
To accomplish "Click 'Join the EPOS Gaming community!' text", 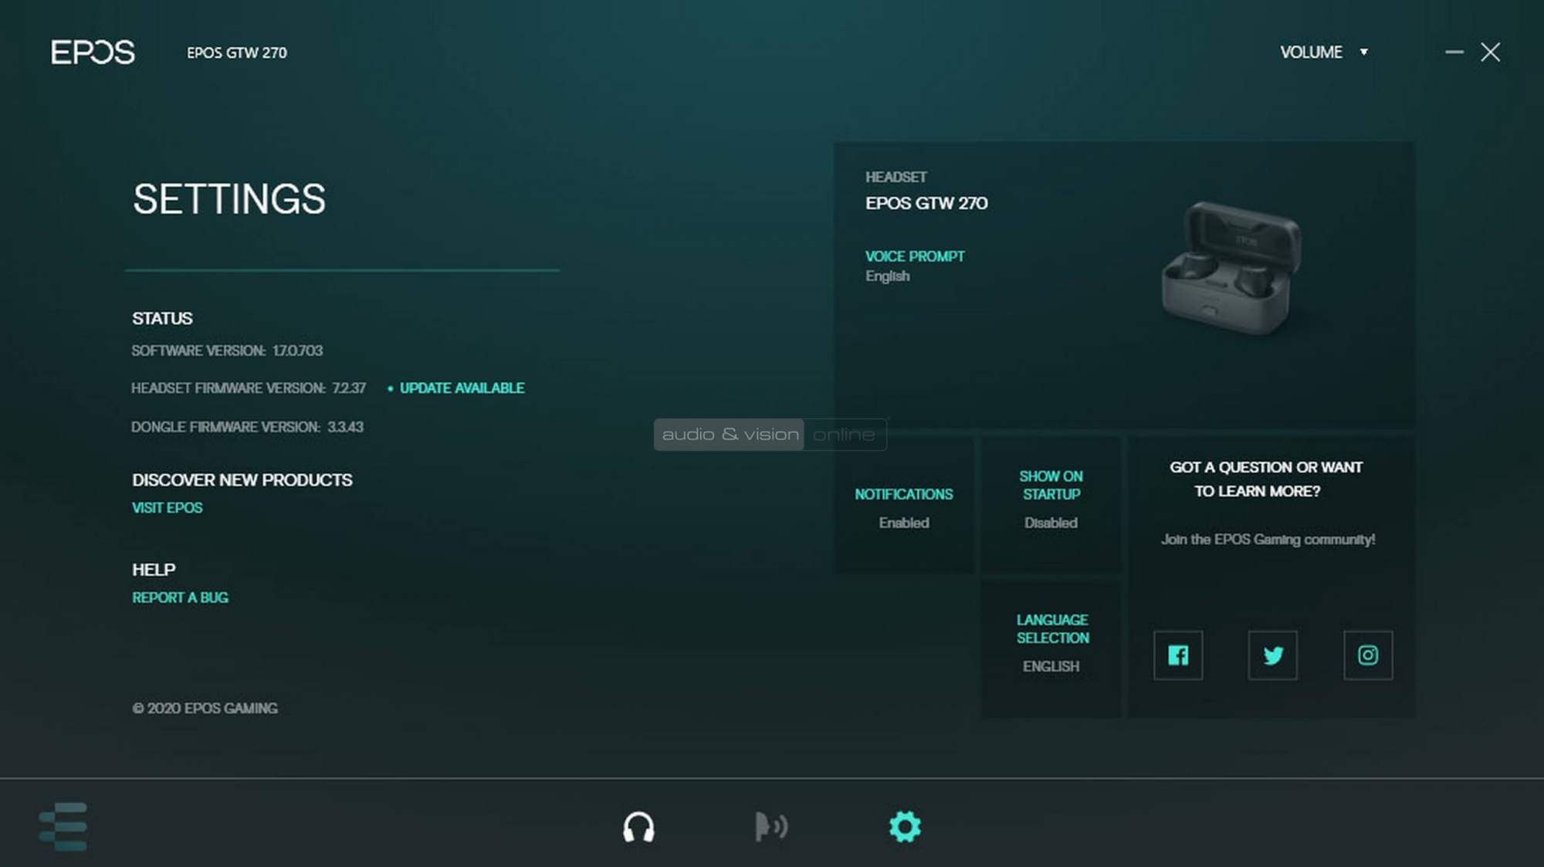I will tap(1268, 539).
